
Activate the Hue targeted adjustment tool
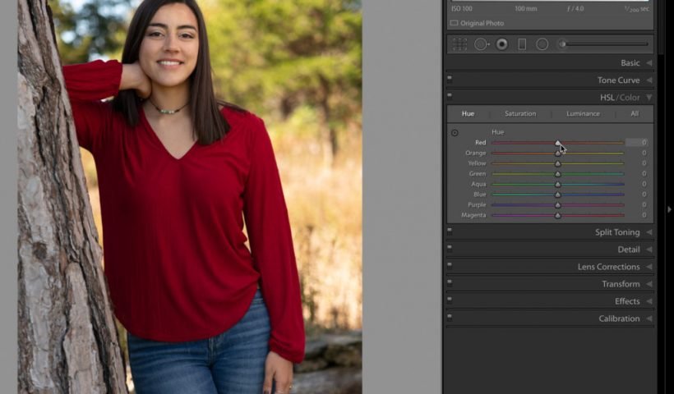click(x=455, y=132)
